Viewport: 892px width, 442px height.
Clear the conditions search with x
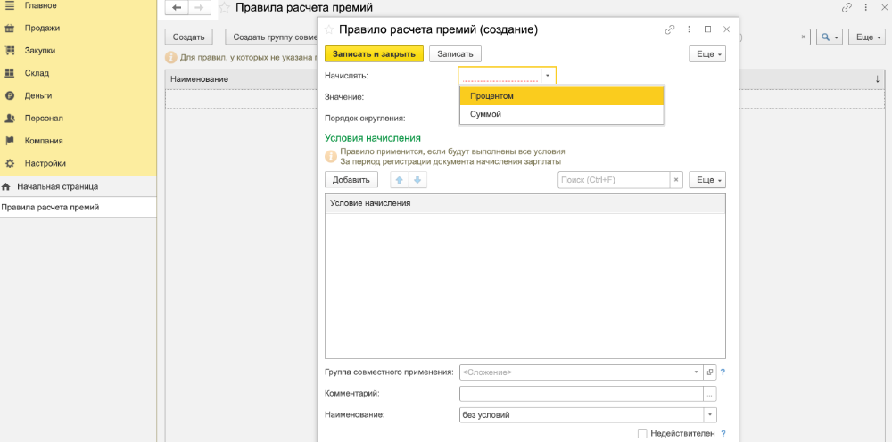tap(676, 179)
